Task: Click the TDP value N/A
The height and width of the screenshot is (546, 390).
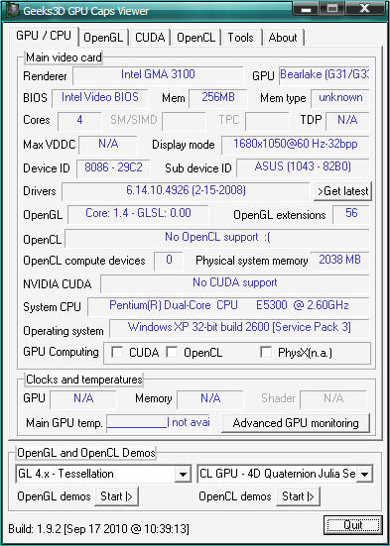Action: [x=347, y=121]
